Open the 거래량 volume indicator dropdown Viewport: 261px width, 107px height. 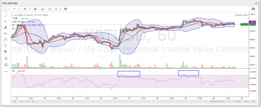19,18
